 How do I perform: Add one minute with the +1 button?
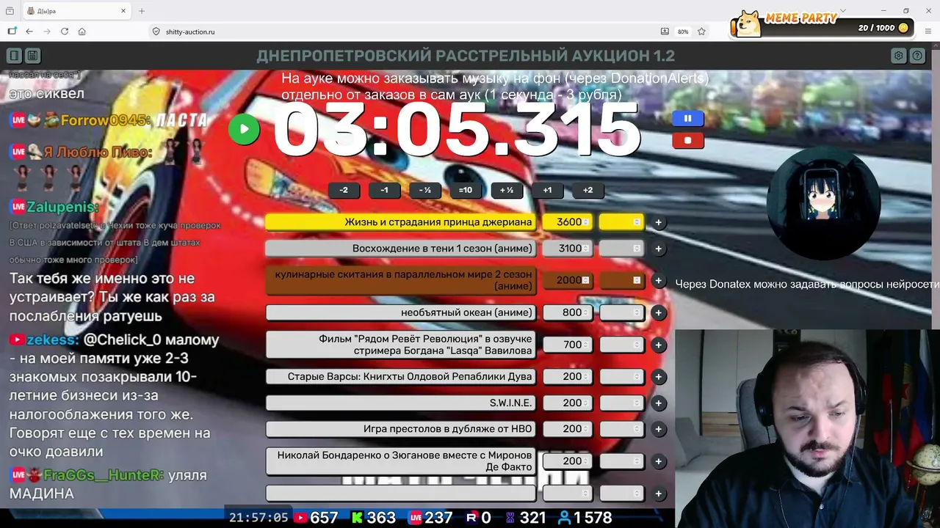point(547,190)
